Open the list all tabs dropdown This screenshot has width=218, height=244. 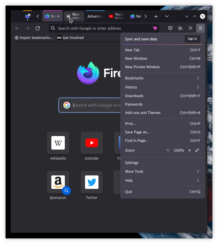(167, 17)
